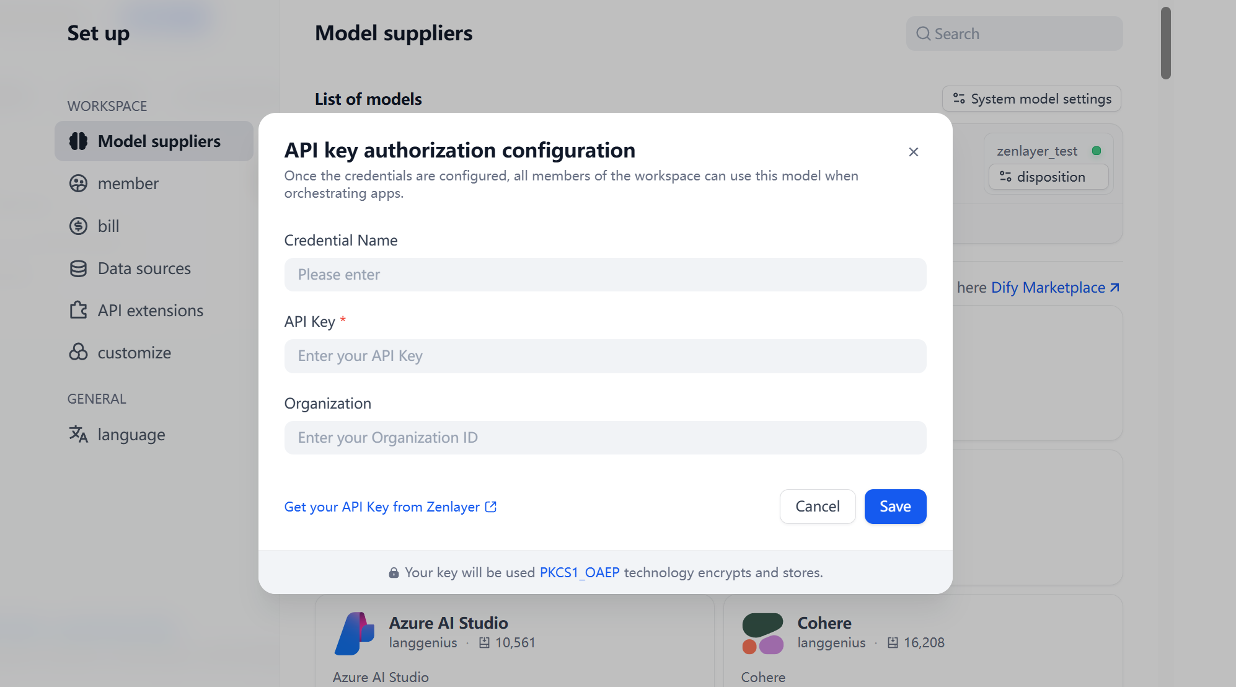Open the Model suppliers menu item
1236x687 pixels.
(x=159, y=141)
